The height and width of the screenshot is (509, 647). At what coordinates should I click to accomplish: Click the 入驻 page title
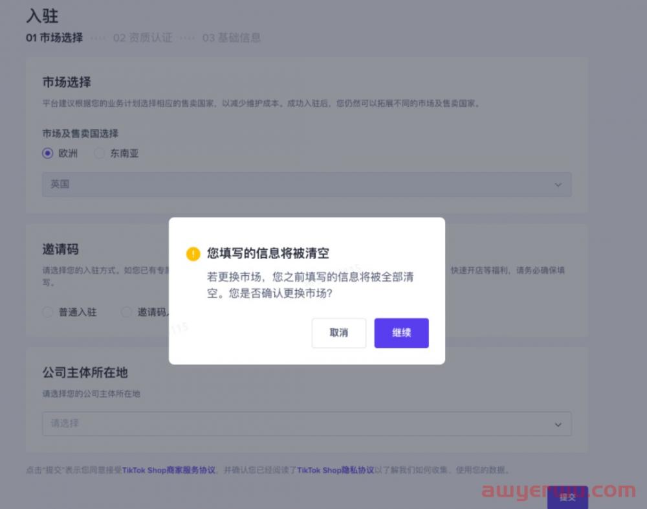pos(42,16)
